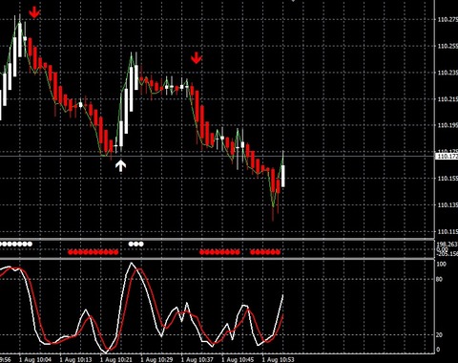Viewport: 458px width, 363px height.
Task: Select the 1 Aug 10:37 time label
Action: click(x=198, y=359)
